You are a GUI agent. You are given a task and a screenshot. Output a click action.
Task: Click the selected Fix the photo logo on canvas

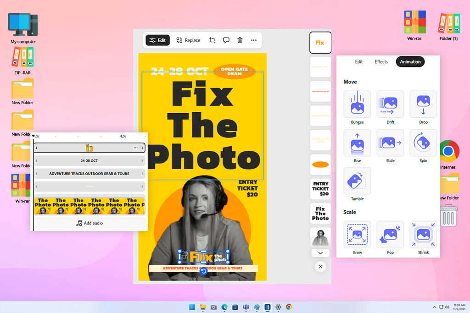[203, 257]
